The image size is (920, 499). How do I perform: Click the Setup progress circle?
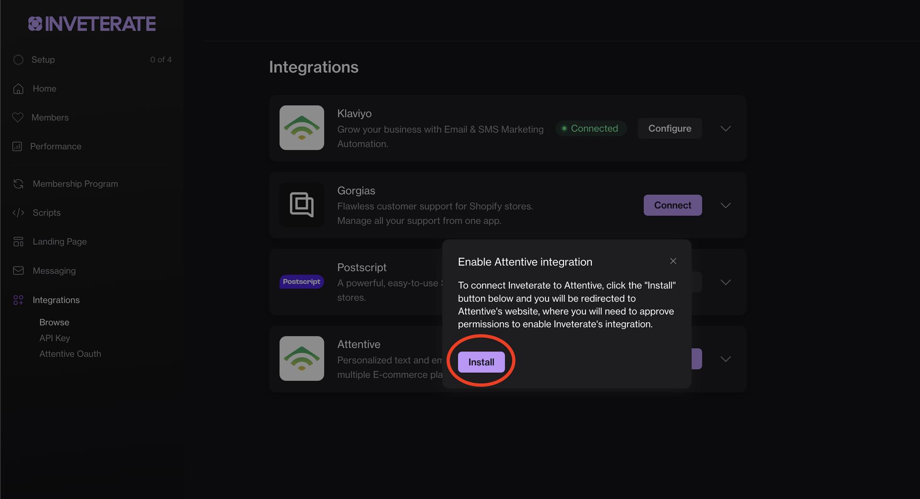pos(18,60)
